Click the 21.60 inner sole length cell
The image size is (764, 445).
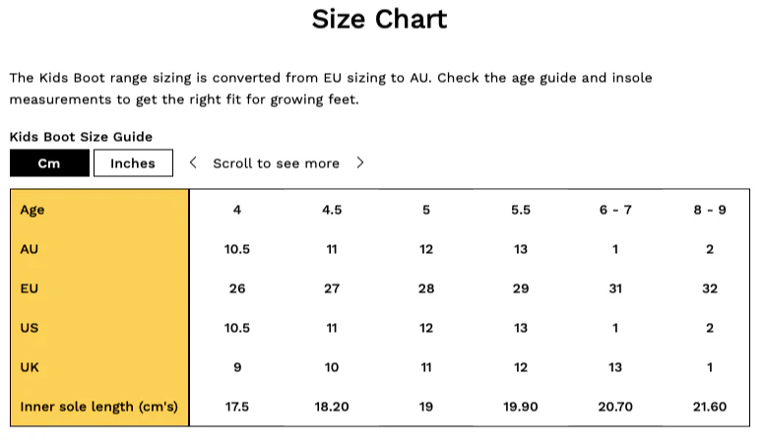tap(710, 407)
